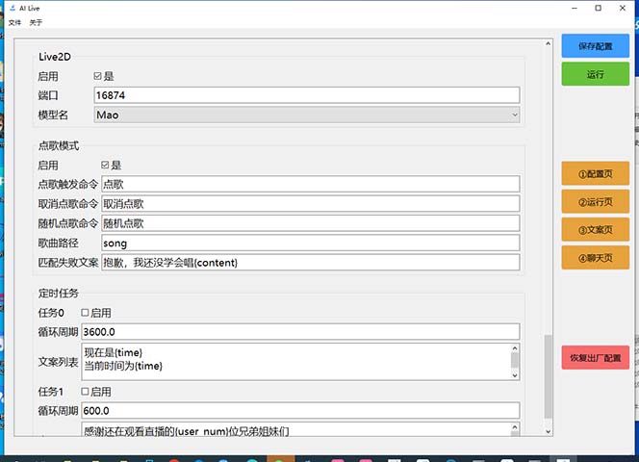Image resolution: width=639 pixels, height=462 pixels.
Task: Expand the 模型名 dropdown showing Mao
Action: pos(306,115)
